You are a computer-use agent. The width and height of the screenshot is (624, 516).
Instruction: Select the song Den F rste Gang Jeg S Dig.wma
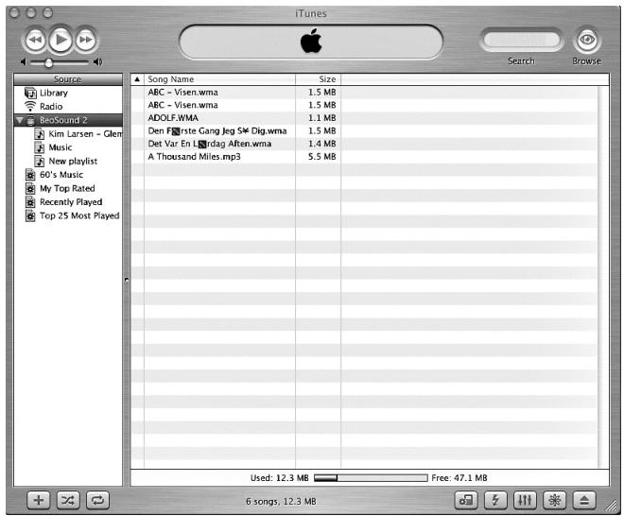pyautogui.click(x=217, y=130)
